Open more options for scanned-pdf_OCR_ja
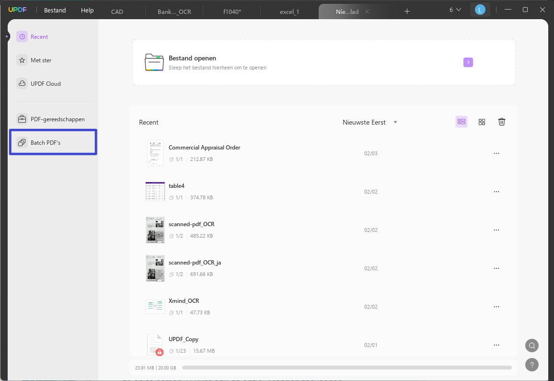554x381 pixels. click(496, 268)
